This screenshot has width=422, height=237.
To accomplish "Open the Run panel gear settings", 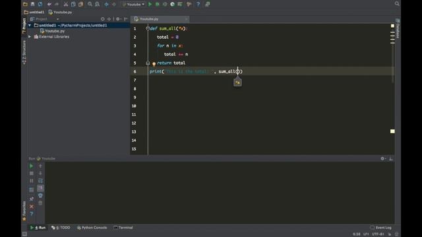I will click(382, 159).
